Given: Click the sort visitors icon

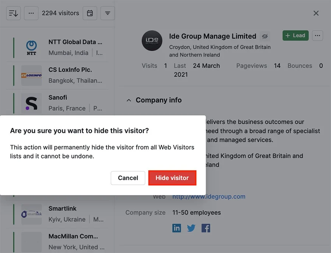Looking at the screenshot, I should pyautogui.click(x=14, y=13).
